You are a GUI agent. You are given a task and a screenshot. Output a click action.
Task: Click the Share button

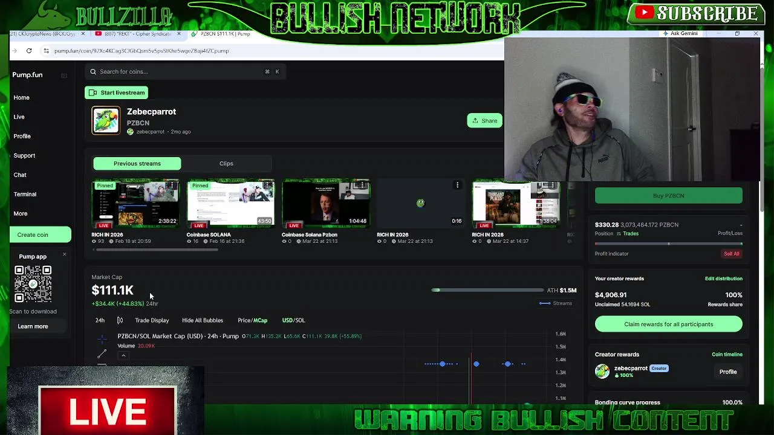click(x=484, y=121)
